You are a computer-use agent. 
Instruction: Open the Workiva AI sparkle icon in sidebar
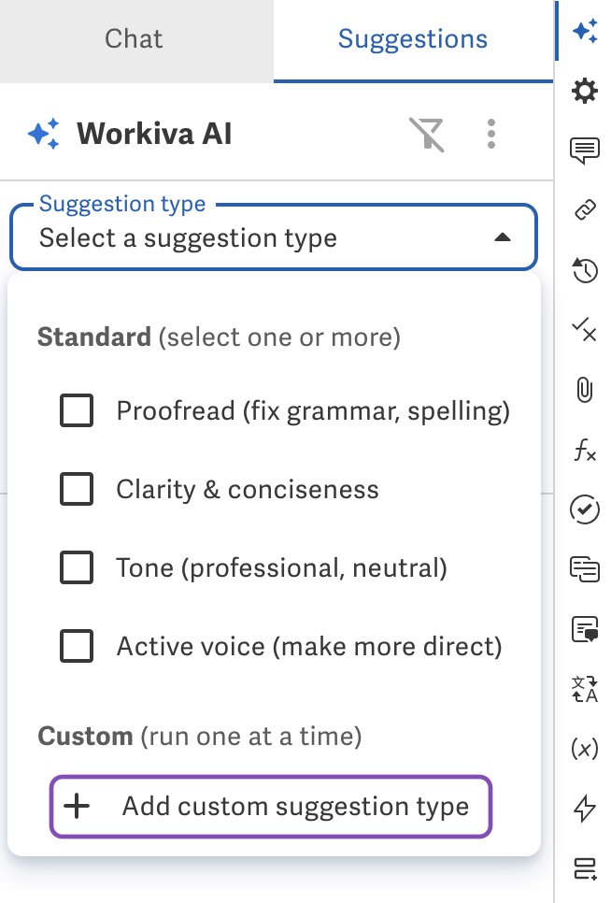[x=585, y=31]
